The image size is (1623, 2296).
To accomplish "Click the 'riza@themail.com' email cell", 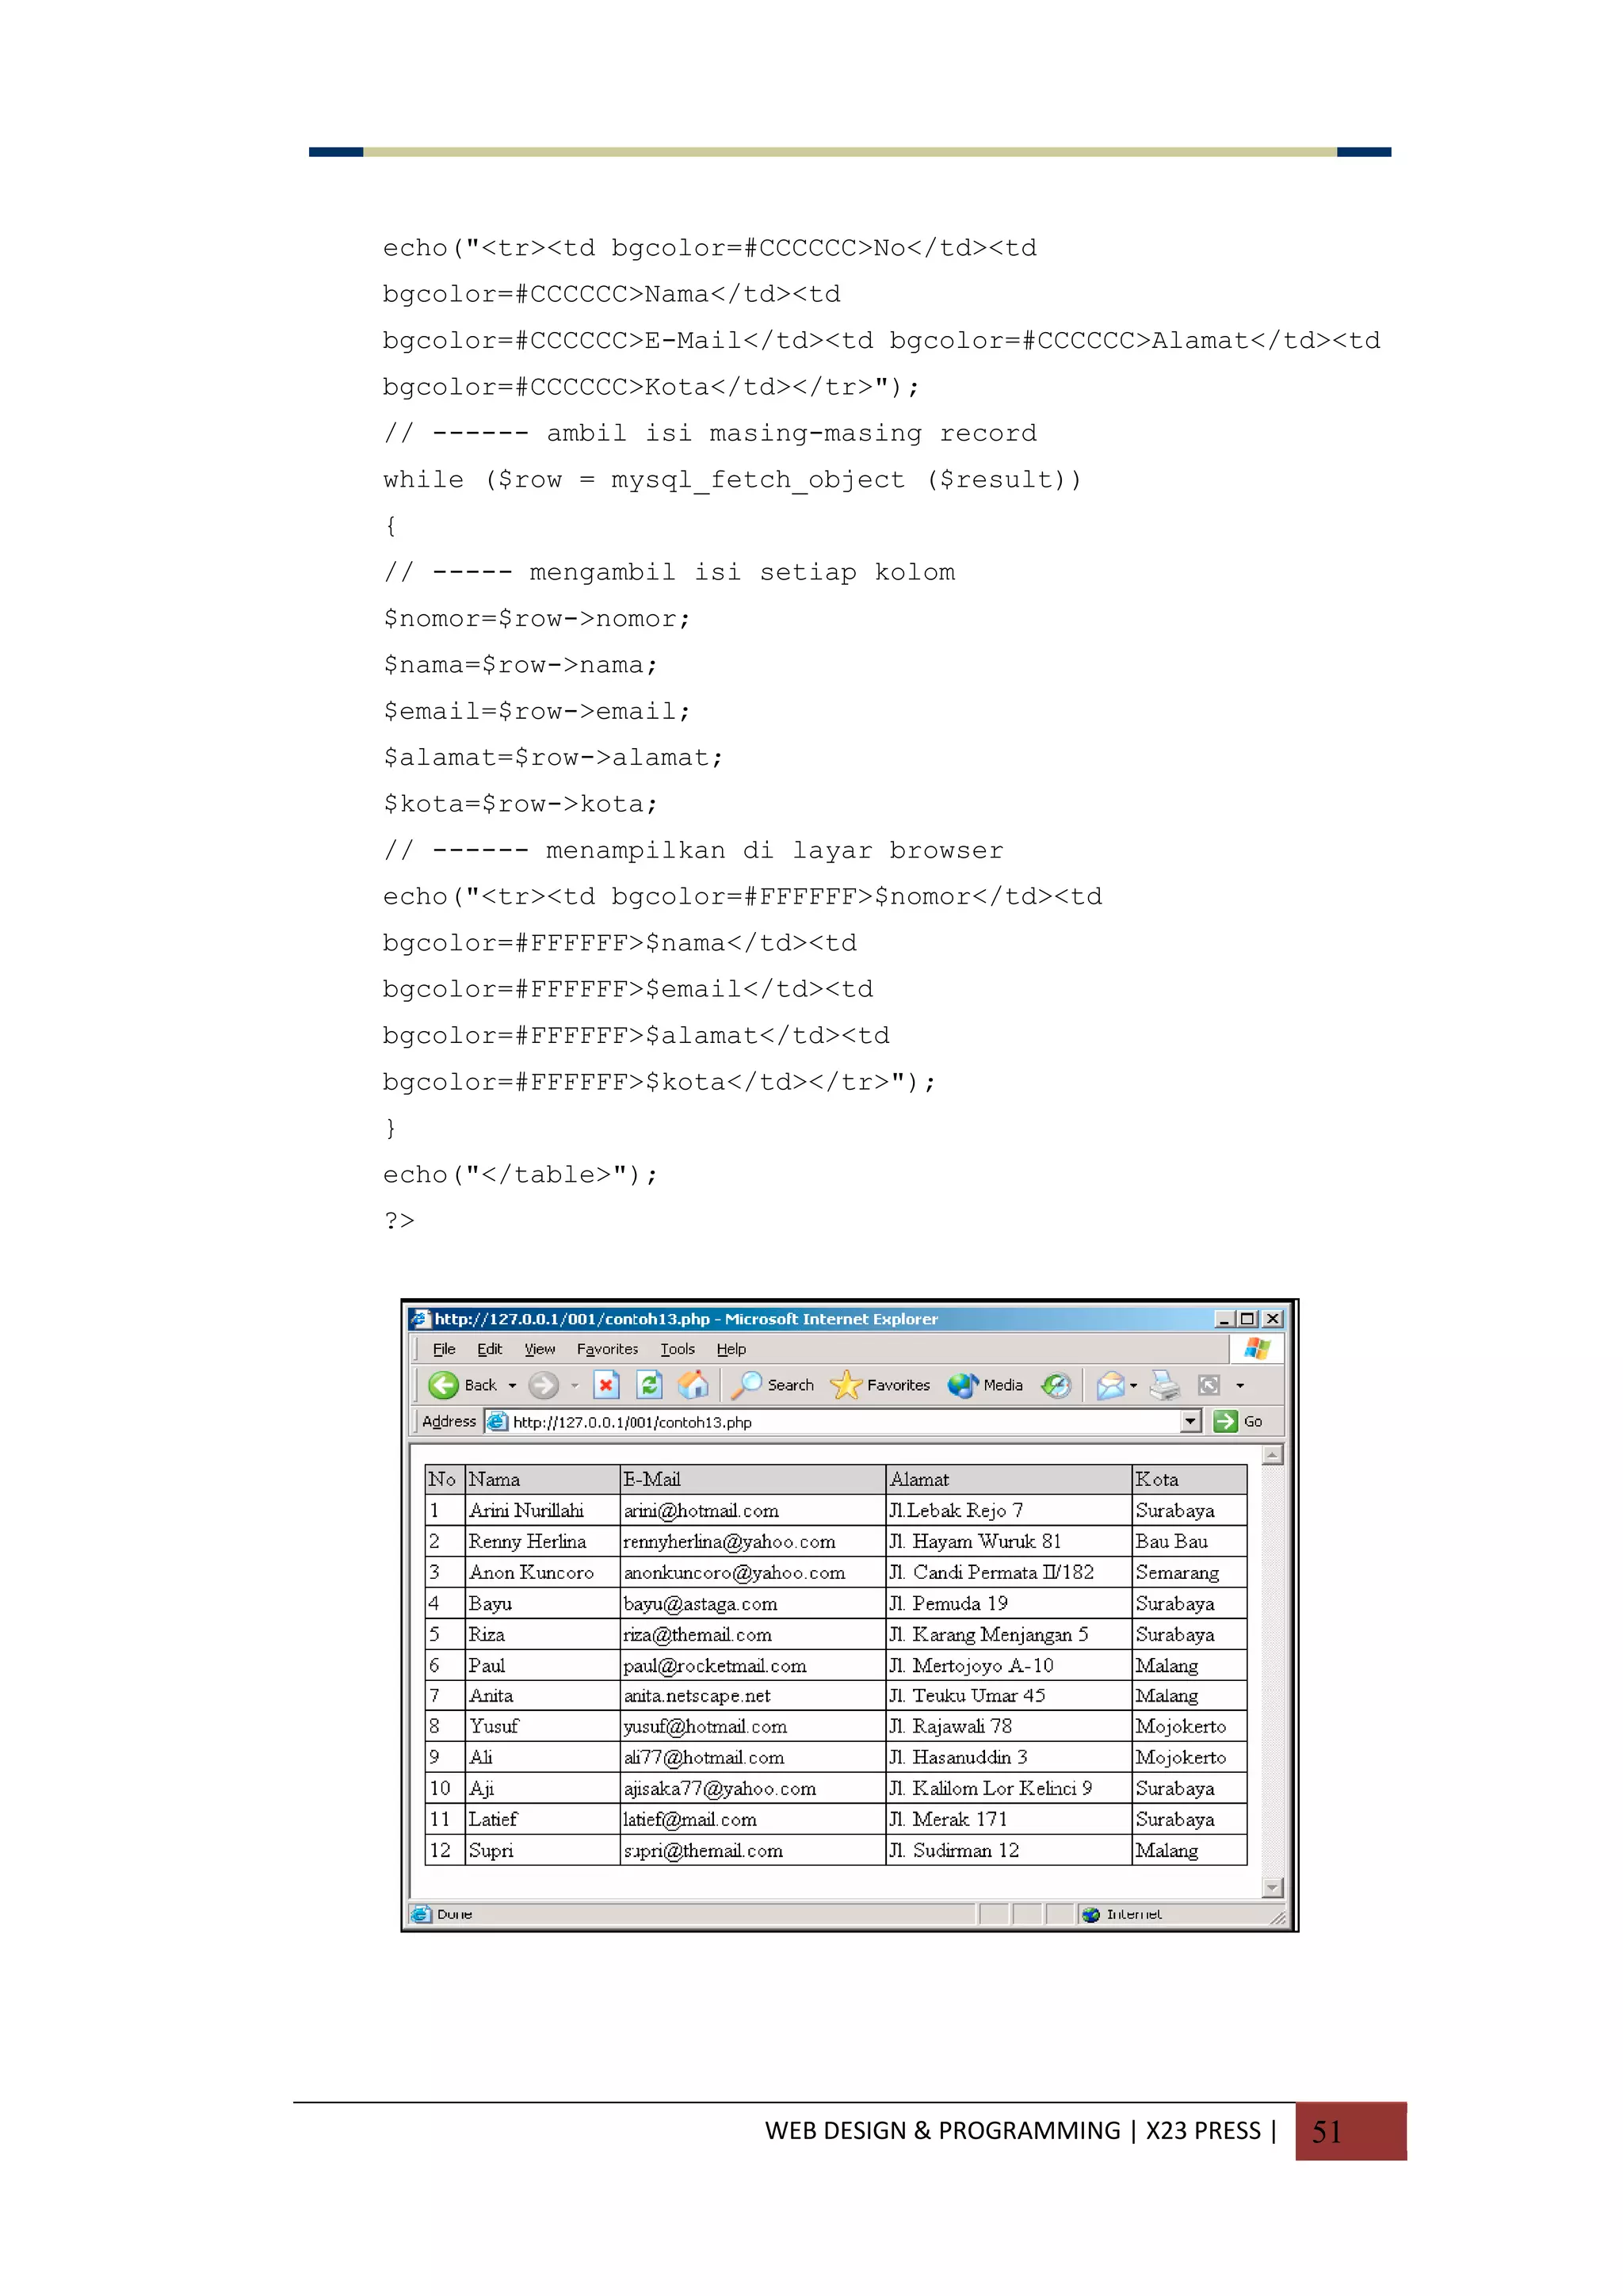I will [752, 1634].
